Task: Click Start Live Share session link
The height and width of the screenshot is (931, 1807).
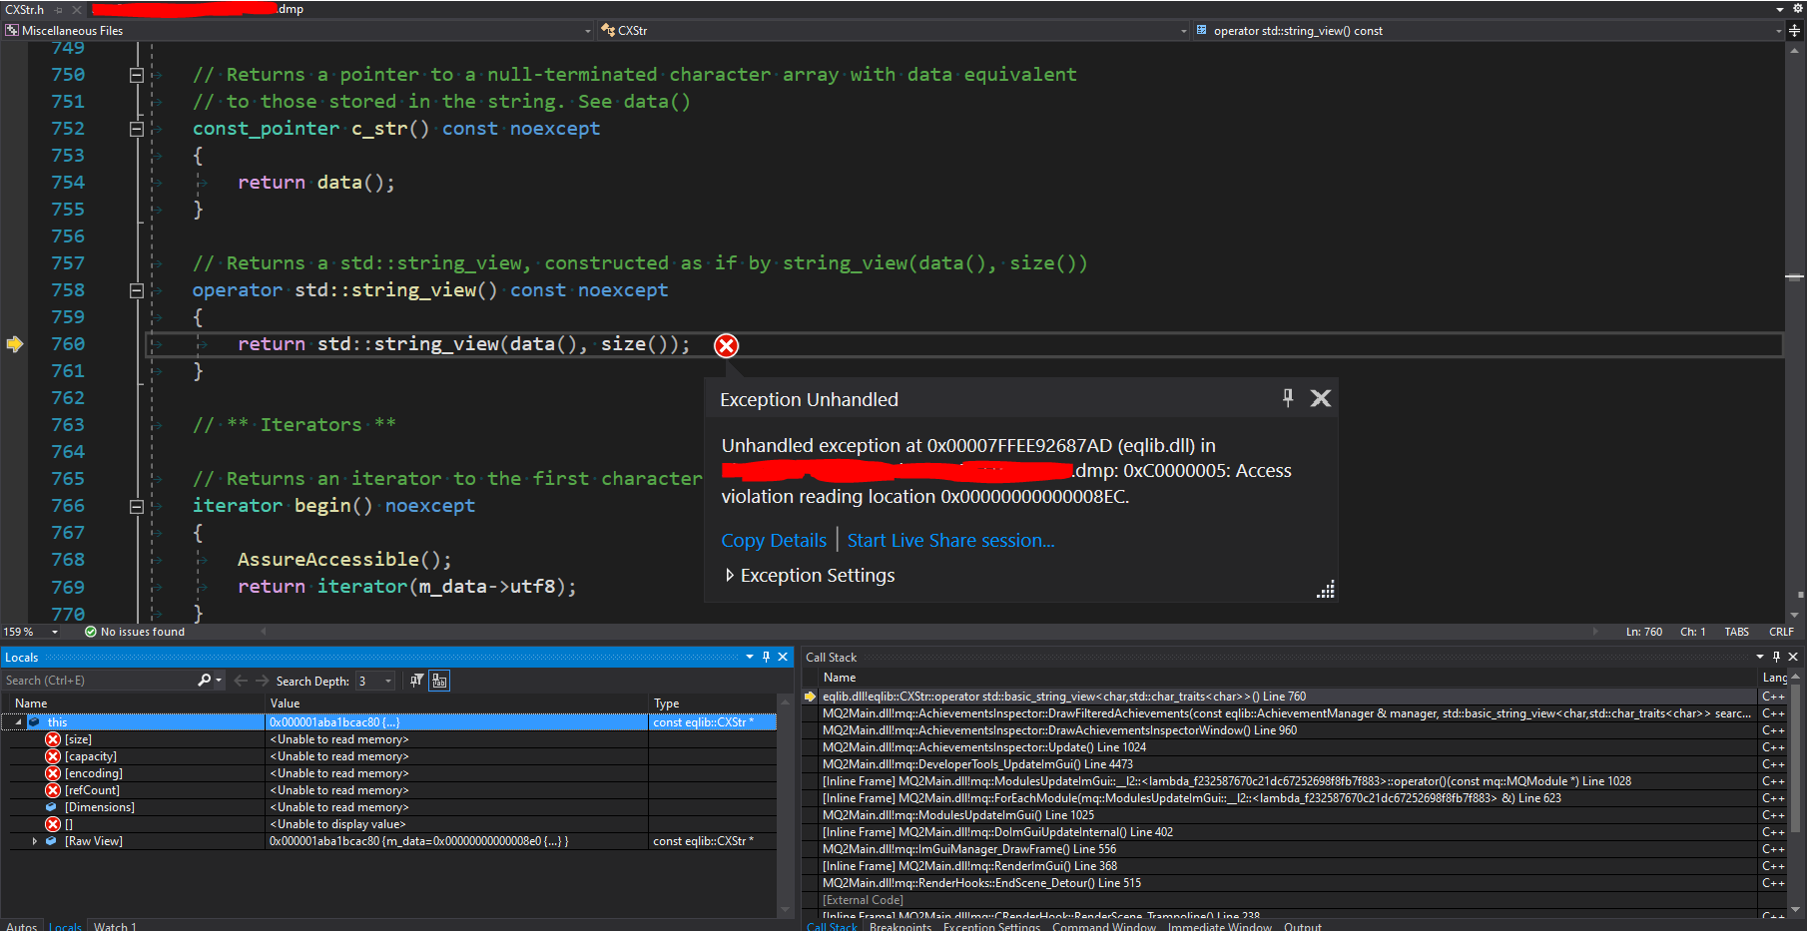Action: tap(949, 540)
